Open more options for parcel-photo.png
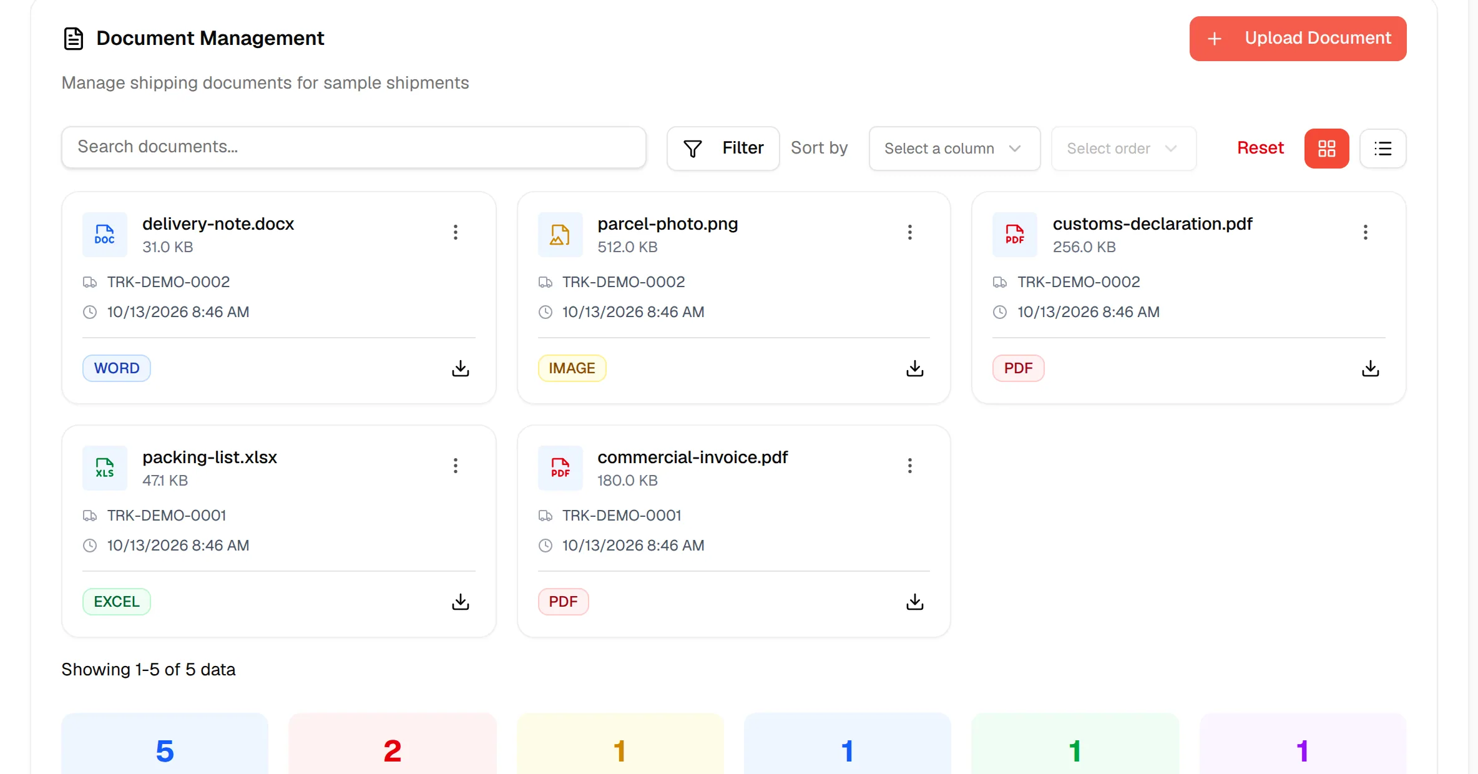1478x774 pixels. pyautogui.click(x=910, y=232)
